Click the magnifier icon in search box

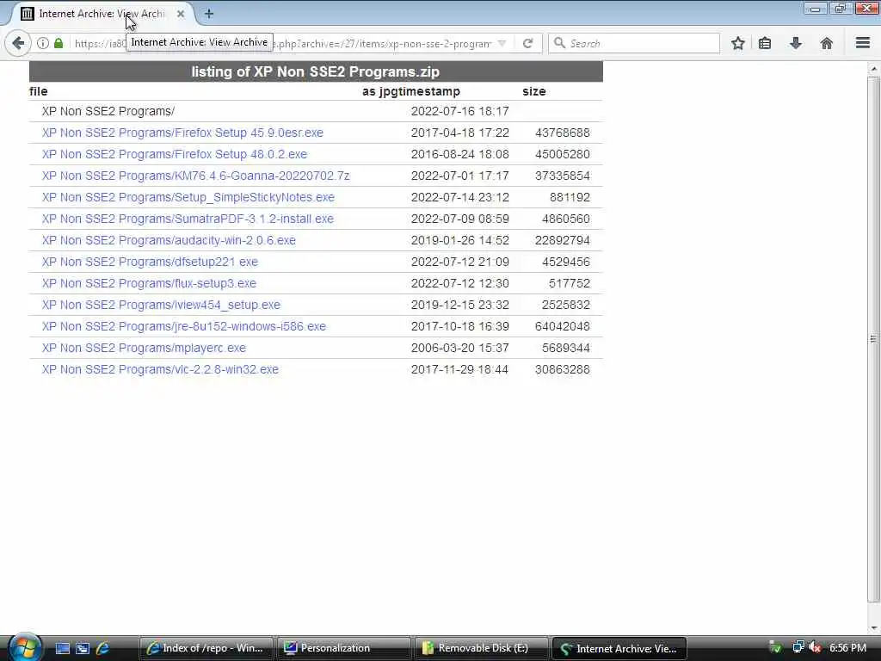point(559,43)
